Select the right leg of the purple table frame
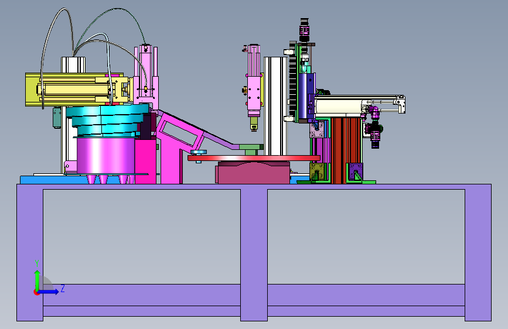 [478, 252]
